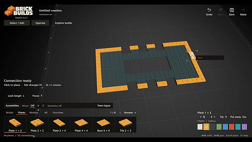This screenshot has height=142, width=252.
Task: Show All pieces filter
Action: coord(46,113)
